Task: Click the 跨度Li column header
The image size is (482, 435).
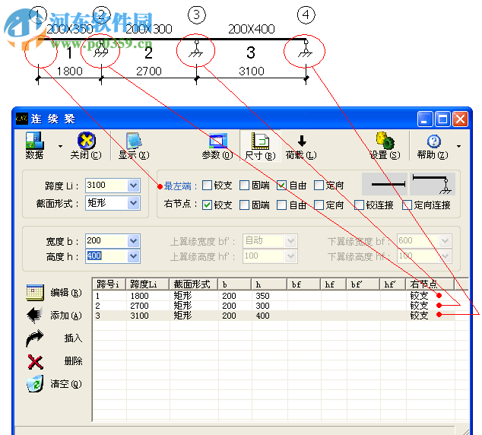Action: coord(147,284)
